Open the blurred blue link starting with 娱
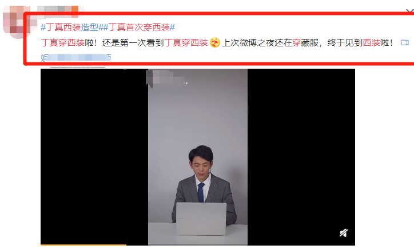This screenshot has width=414, height=249. (x=76, y=58)
